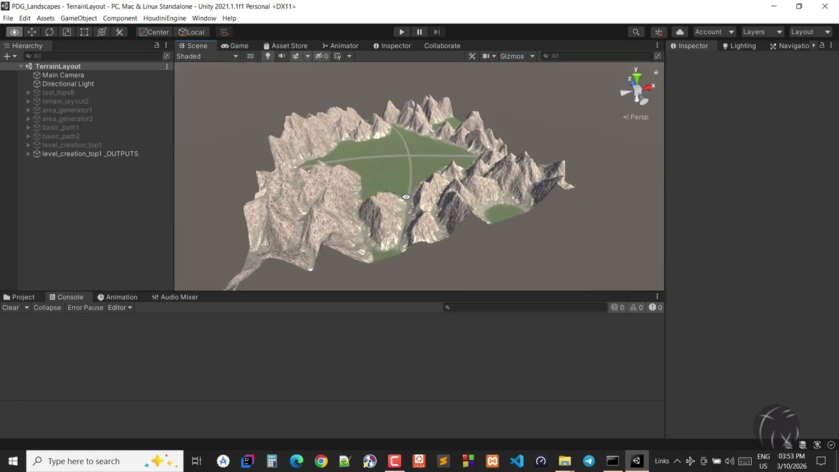The height and width of the screenshot is (472, 839).
Task: Open the Gizmos dropdown
Action: pyautogui.click(x=517, y=56)
